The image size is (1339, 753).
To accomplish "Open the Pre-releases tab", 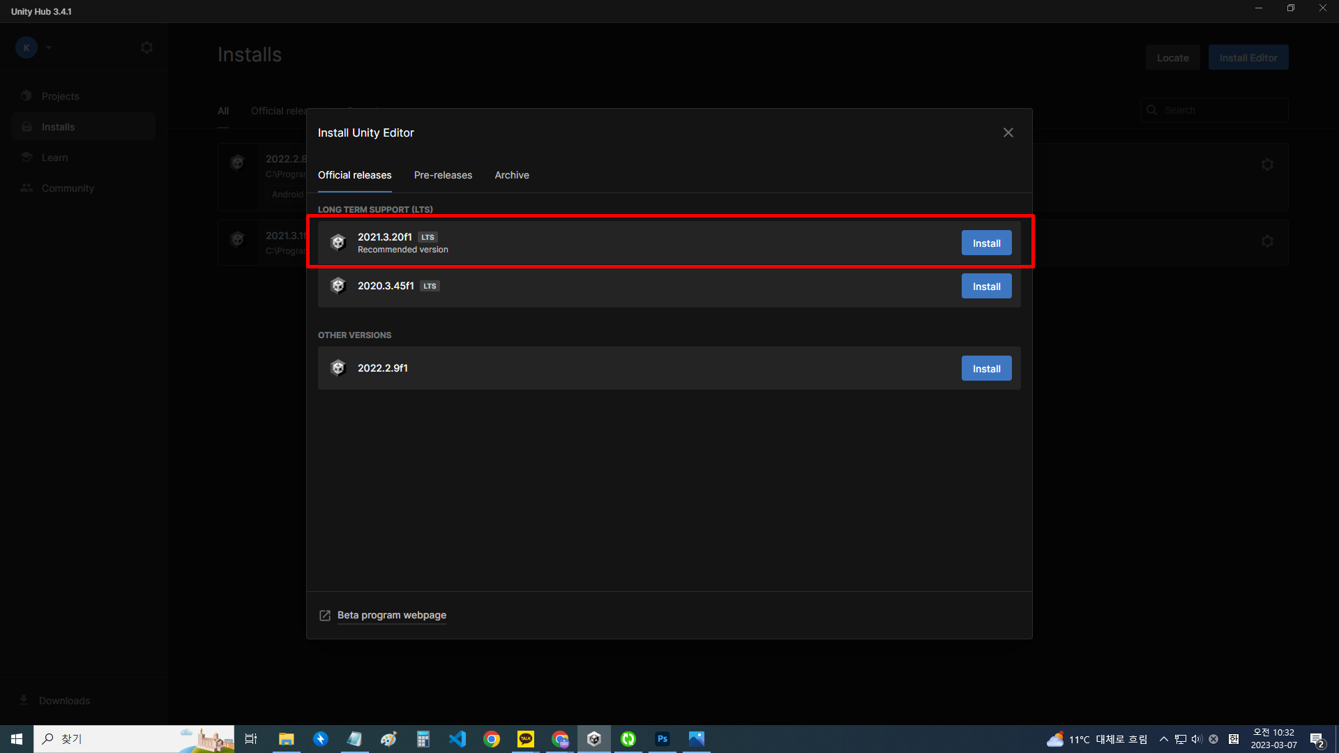I will (x=443, y=175).
